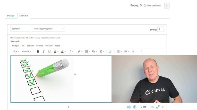197x110 pixels.
Task: Click the 0 ord word count
Action: point(143,107)
